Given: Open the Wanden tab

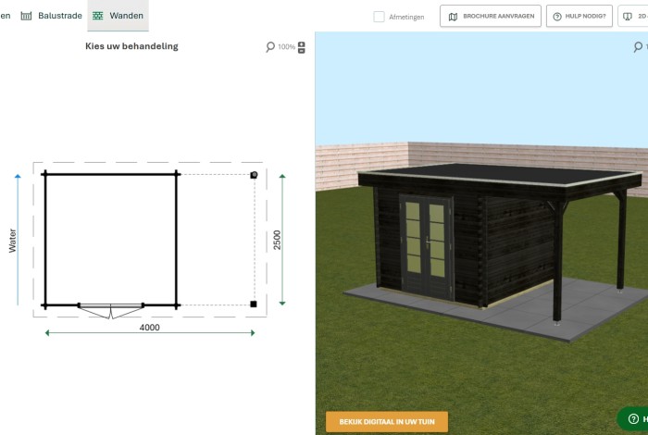Looking at the screenshot, I should point(117,17).
